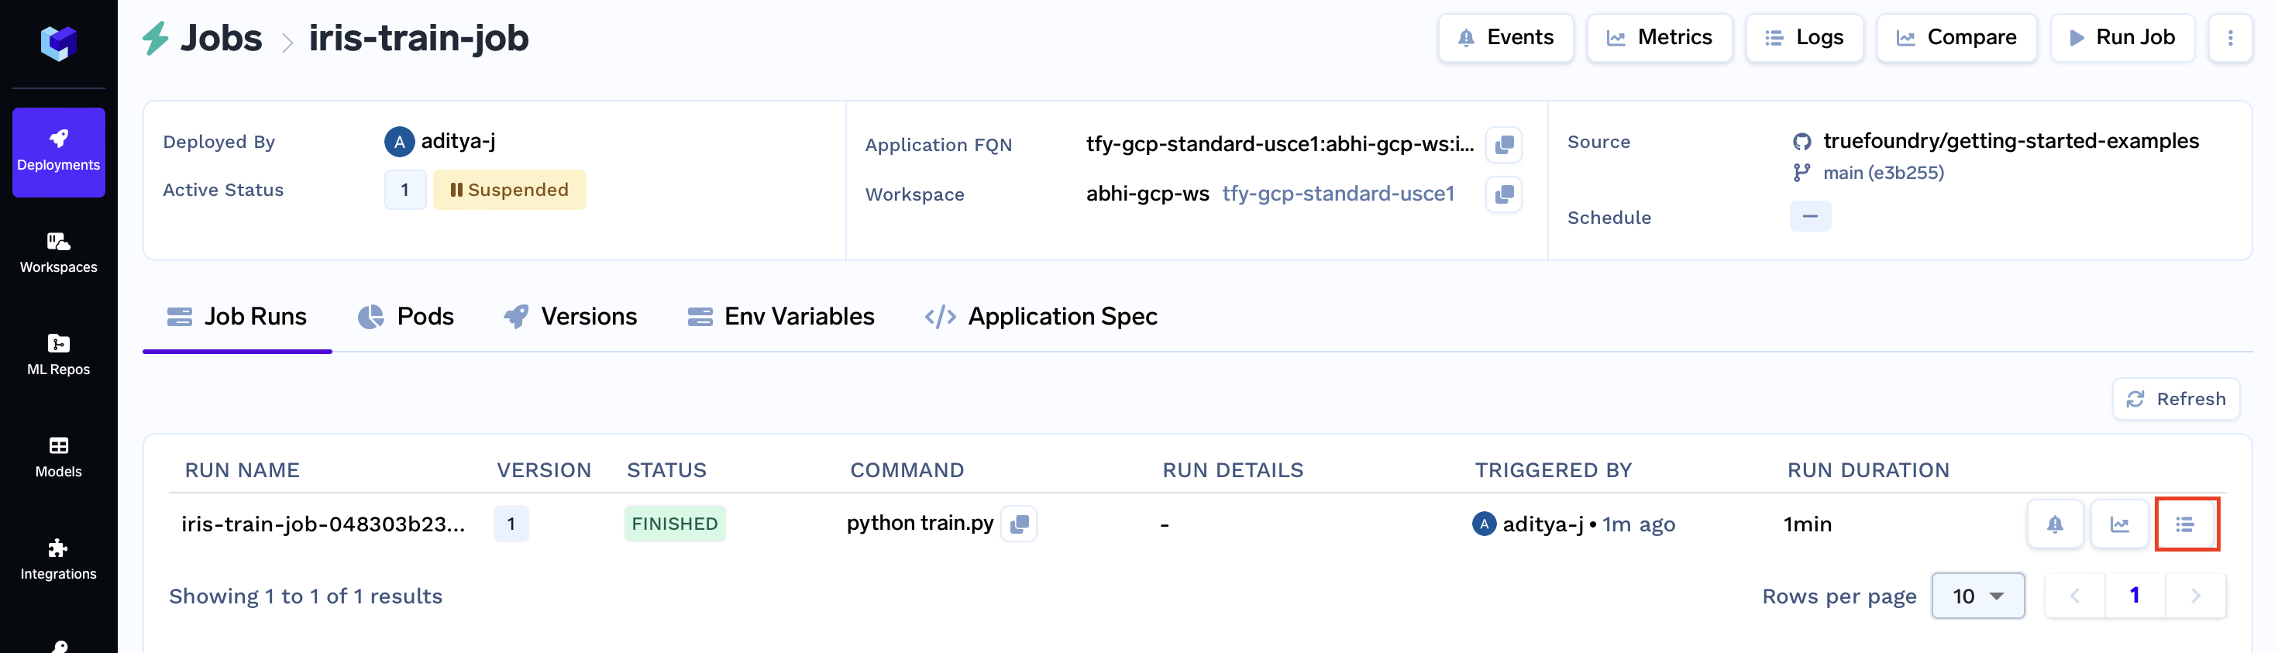Open Integrations in the sidebar

[x=58, y=559]
